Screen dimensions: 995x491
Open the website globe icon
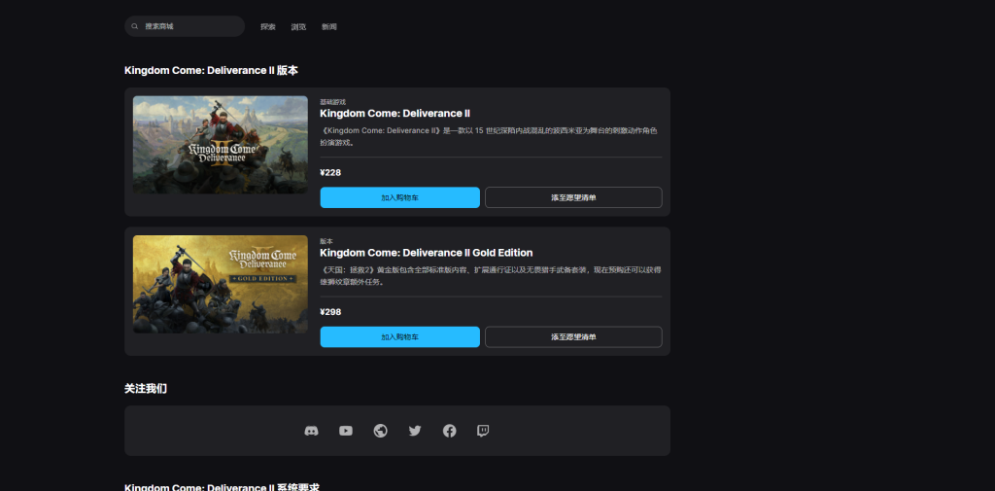[380, 431]
